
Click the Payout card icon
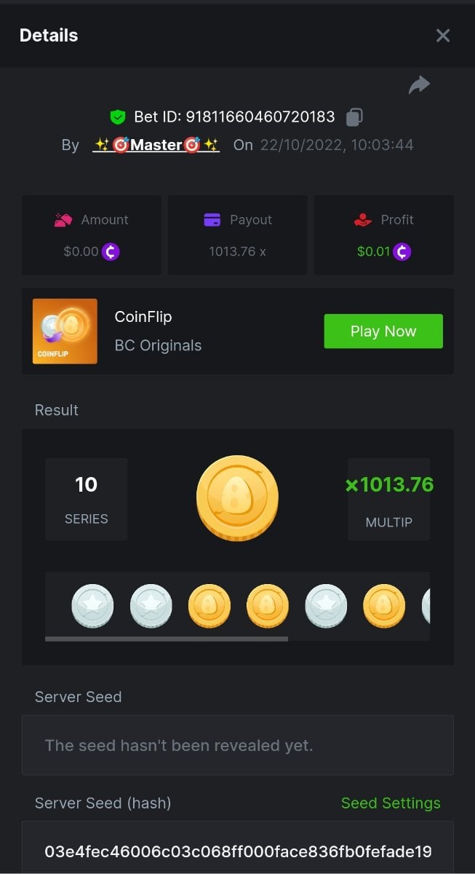pyautogui.click(x=212, y=220)
